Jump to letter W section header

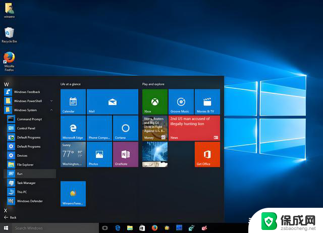point(6,84)
